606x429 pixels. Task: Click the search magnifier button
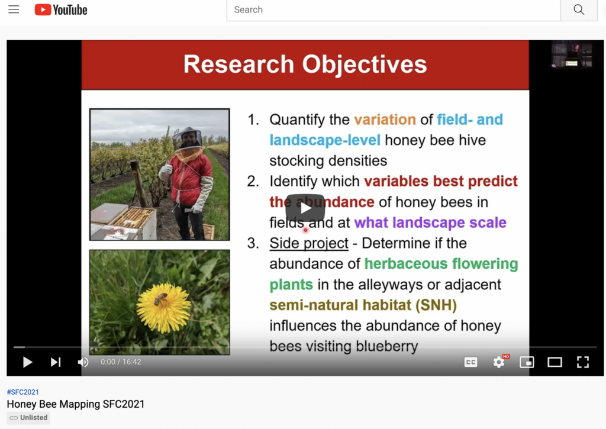579,9
